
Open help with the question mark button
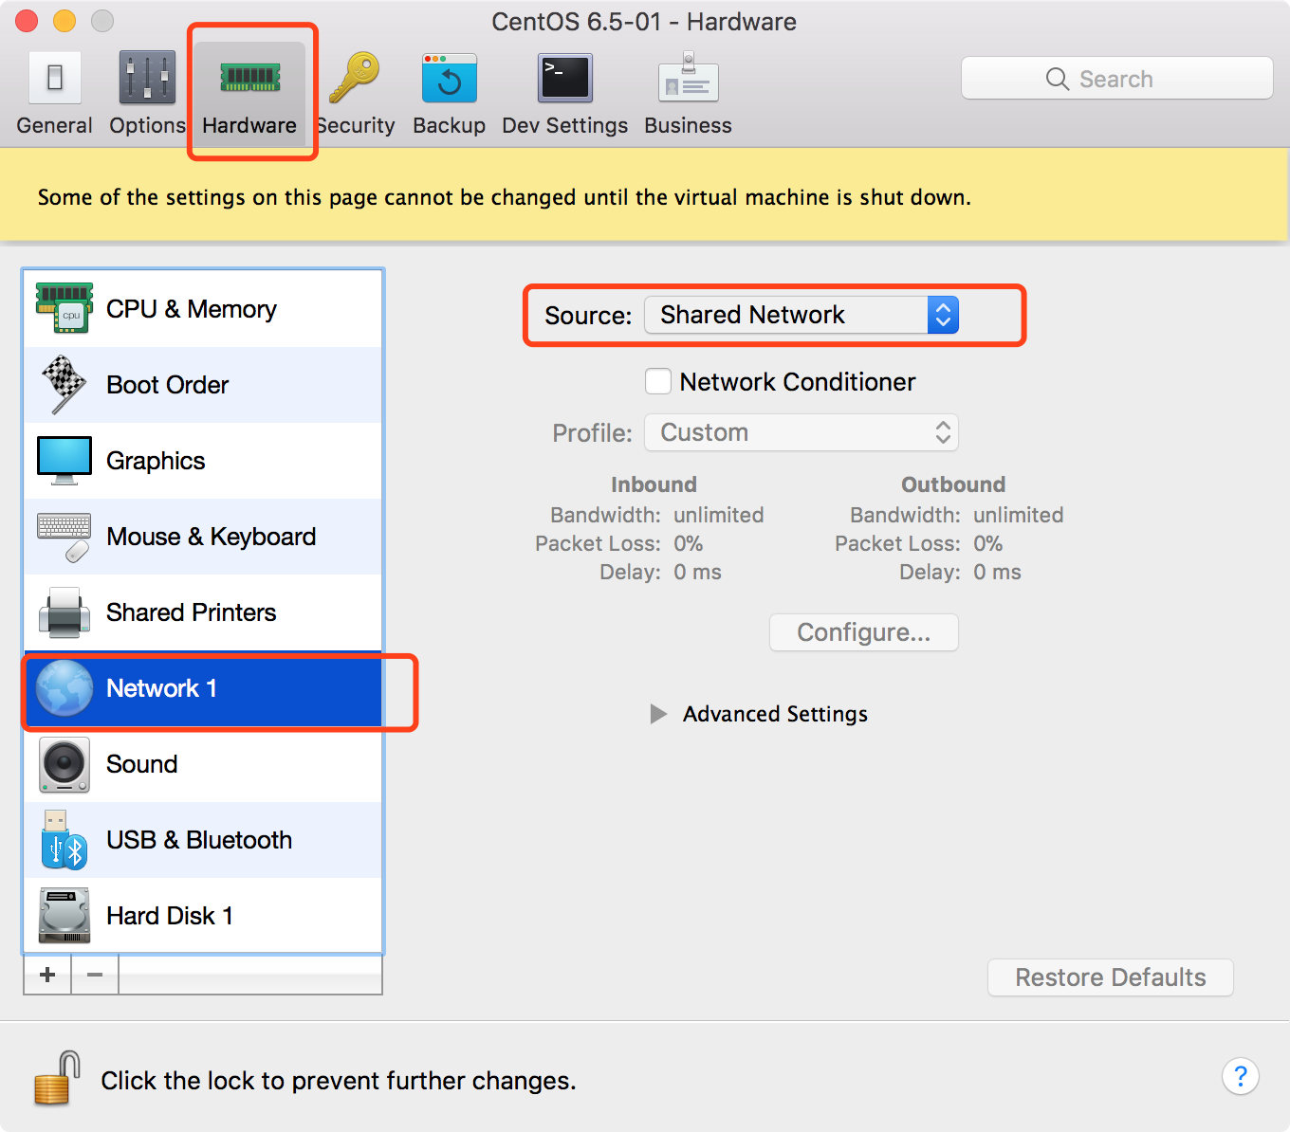[x=1241, y=1076]
